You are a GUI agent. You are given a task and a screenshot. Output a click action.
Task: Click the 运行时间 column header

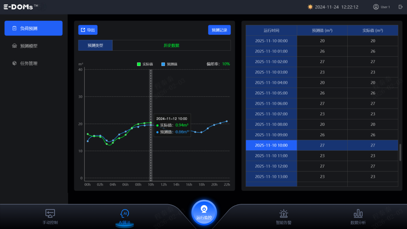pyautogui.click(x=271, y=30)
